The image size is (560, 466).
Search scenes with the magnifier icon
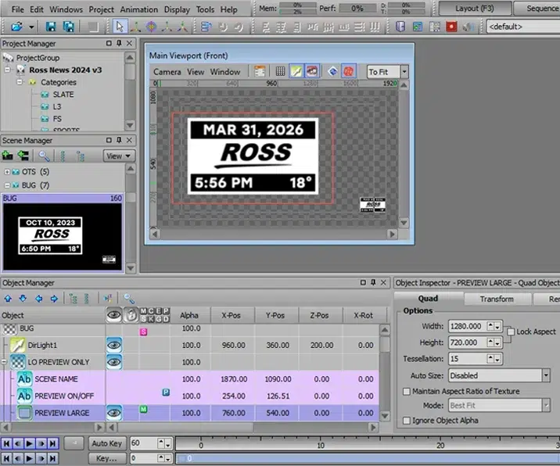tap(44, 156)
